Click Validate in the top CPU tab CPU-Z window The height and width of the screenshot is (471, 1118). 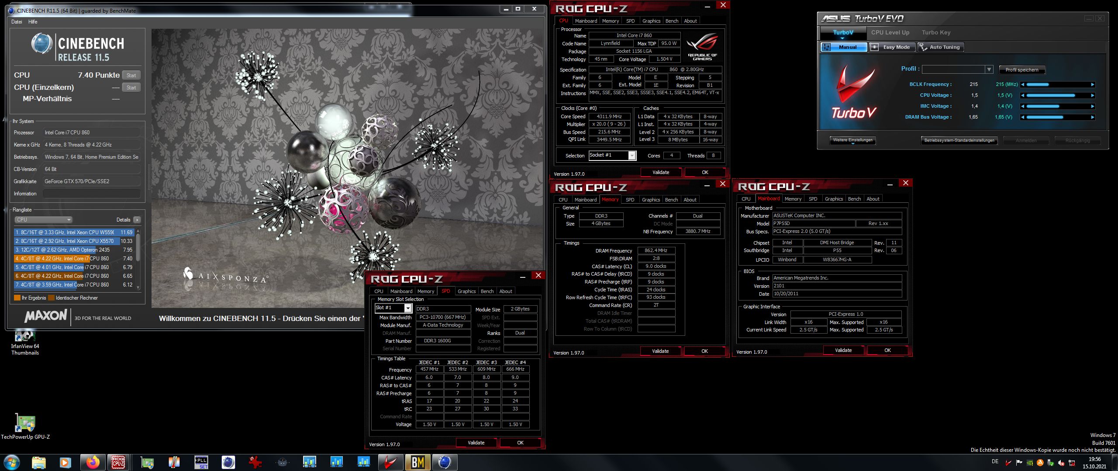660,172
